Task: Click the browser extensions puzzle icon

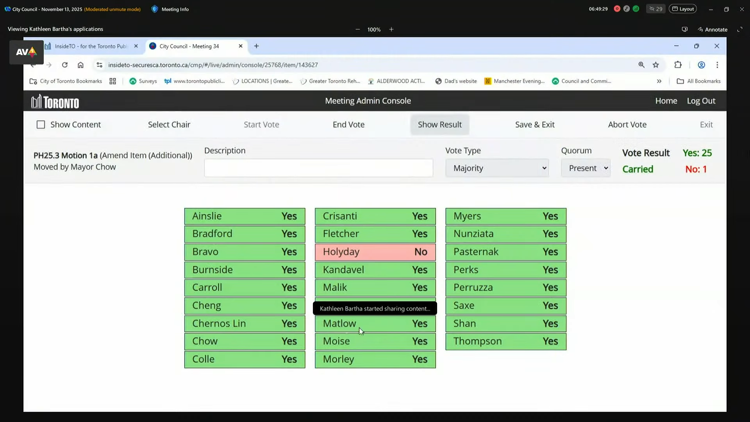Action: tap(678, 65)
